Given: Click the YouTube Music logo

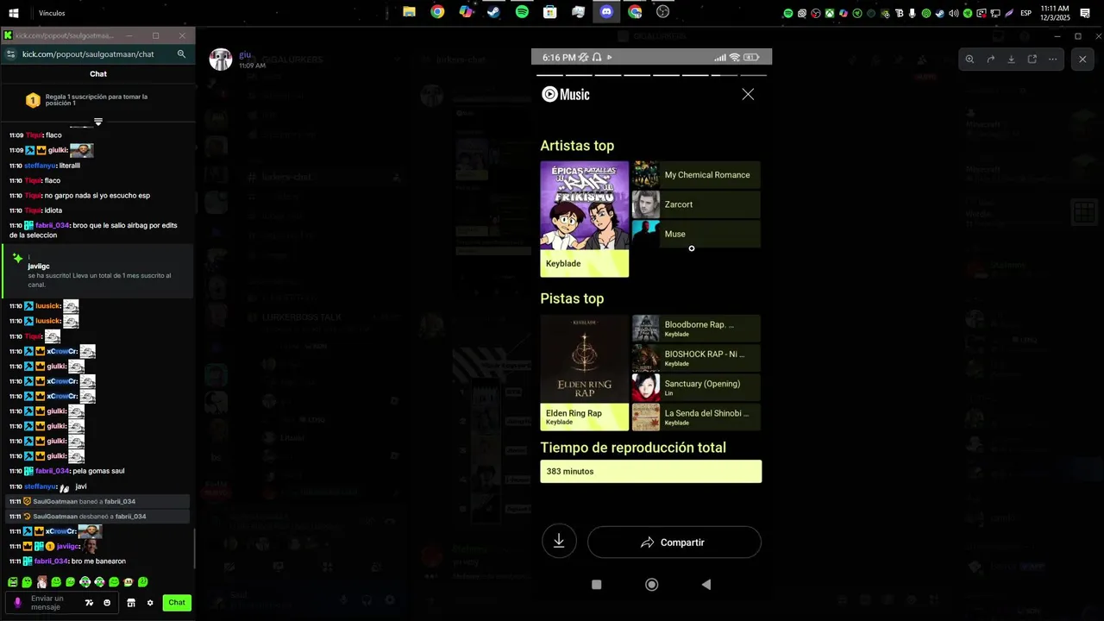Looking at the screenshot, I should click(566, 95).
